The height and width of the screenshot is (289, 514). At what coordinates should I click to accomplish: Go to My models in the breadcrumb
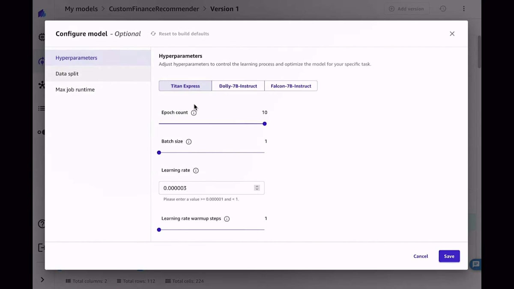[x=81, y=9]
